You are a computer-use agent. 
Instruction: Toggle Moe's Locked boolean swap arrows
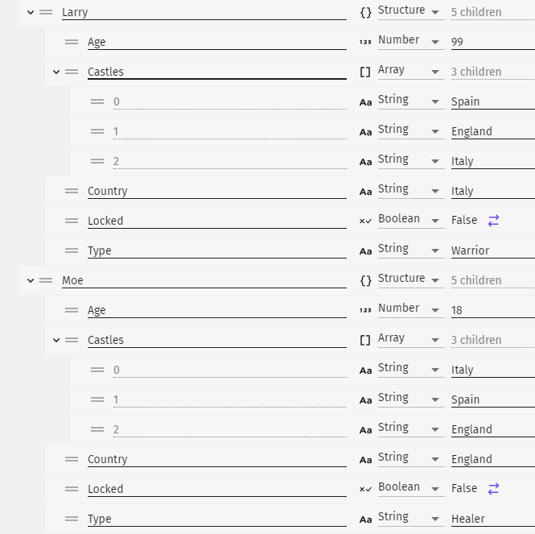click(x=493, y=489)
